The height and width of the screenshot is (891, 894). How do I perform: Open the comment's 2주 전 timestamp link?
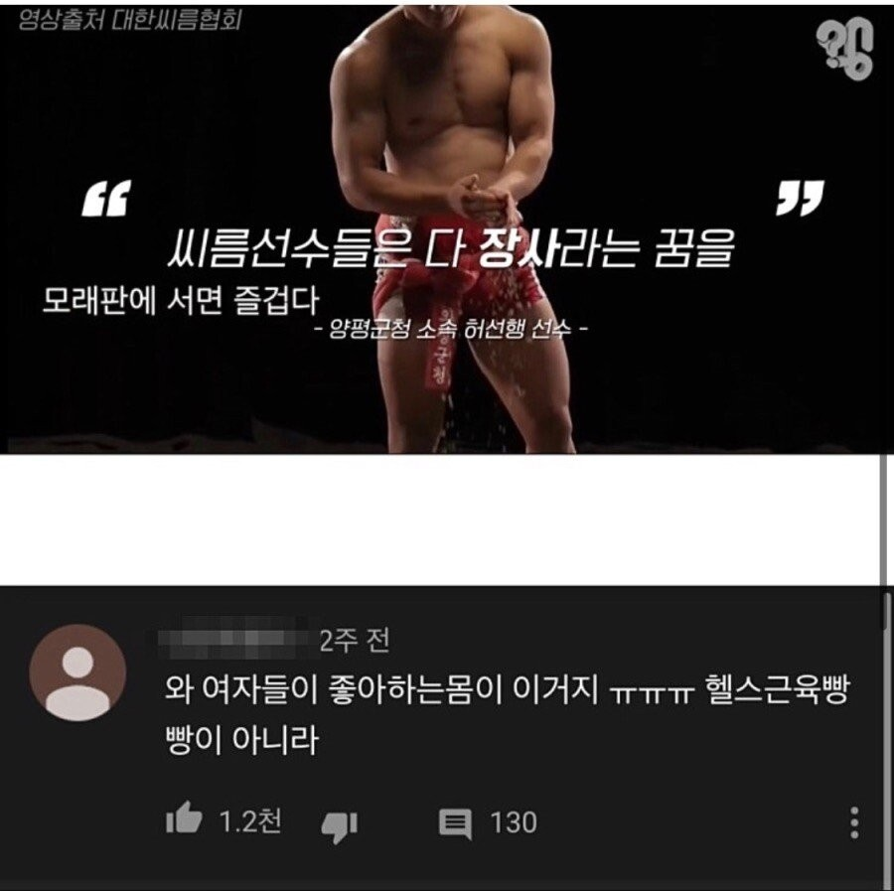point(354,640)
